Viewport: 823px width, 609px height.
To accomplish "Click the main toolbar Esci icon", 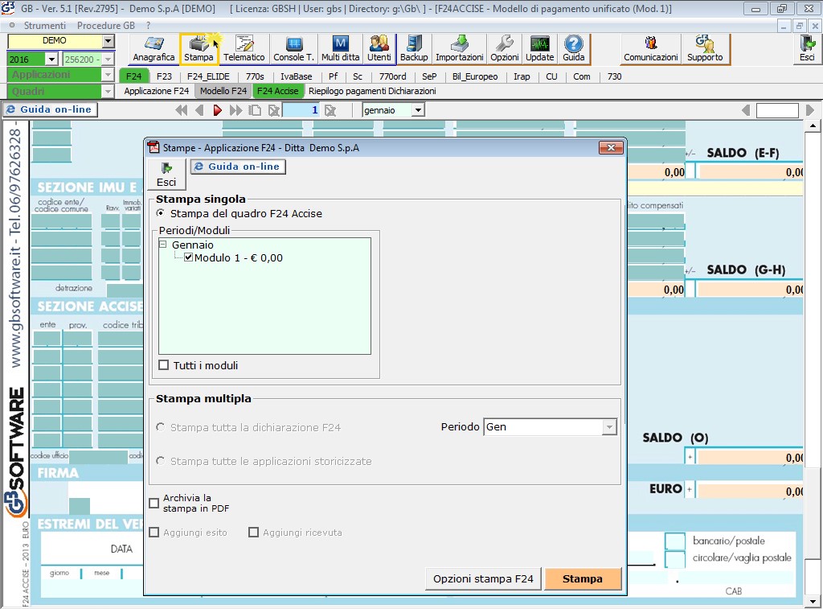I will pos(807,49).
